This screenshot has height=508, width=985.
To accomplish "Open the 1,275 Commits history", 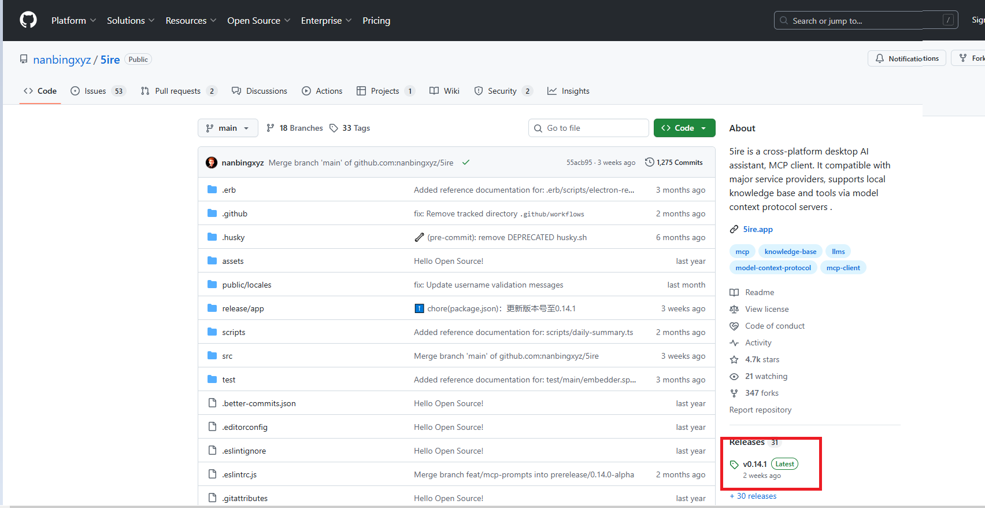I will tap(674, 163).
